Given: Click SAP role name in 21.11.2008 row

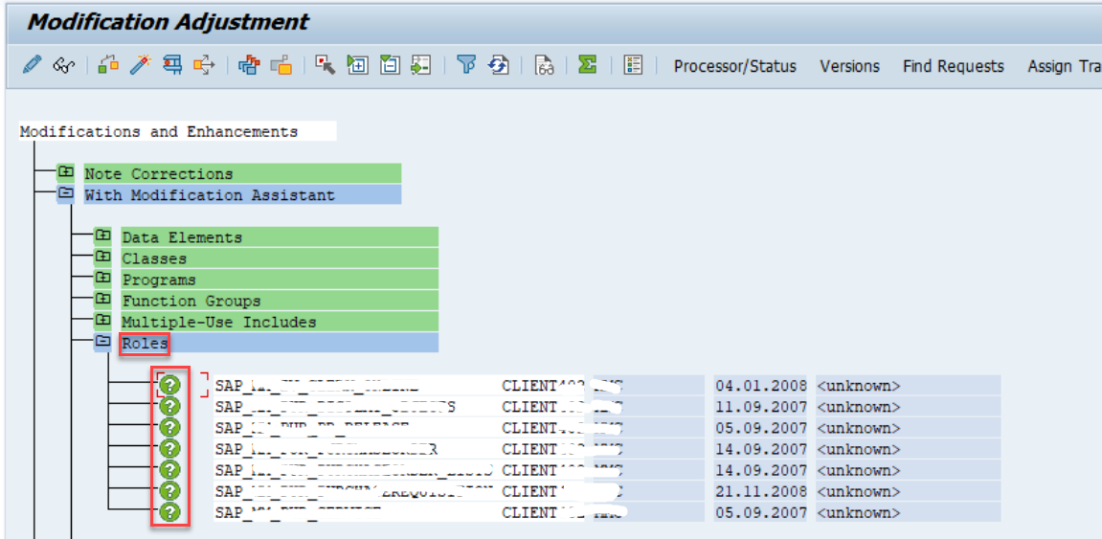Looking at the screenshot, I should (x=354, y=490).
